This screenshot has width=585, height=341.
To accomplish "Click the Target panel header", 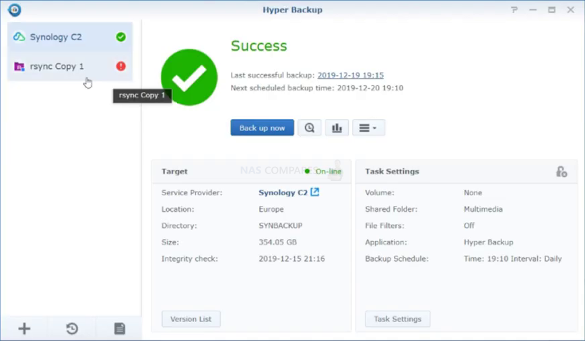I will coord(251,172).
